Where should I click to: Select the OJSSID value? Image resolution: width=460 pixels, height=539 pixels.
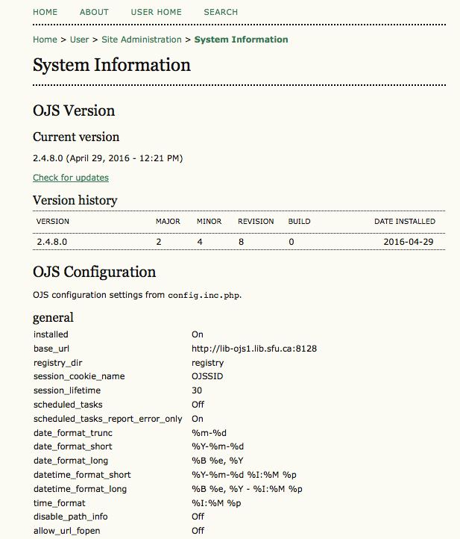tap(207, 376)
